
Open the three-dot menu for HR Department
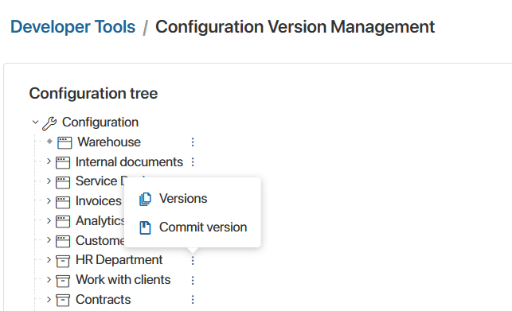coord(193,260)
